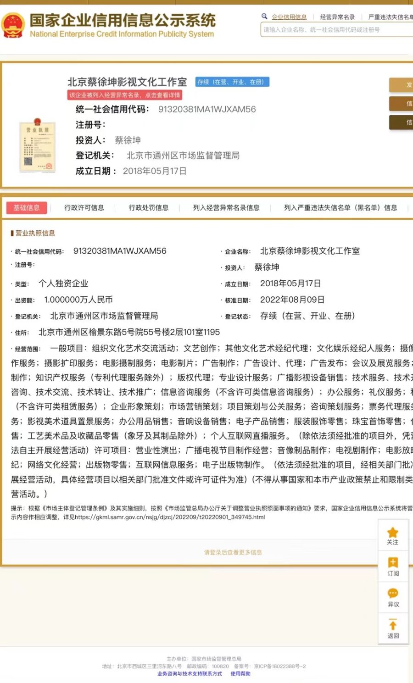This screenshot has width=413, height=683.
Task: Open the 行政处罚信息 tab
Action: coord(148,208)
